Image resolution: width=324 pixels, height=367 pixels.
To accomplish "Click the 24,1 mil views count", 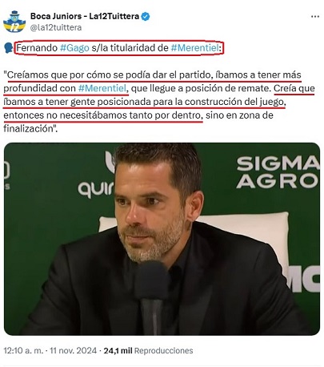I will point(118,350).
